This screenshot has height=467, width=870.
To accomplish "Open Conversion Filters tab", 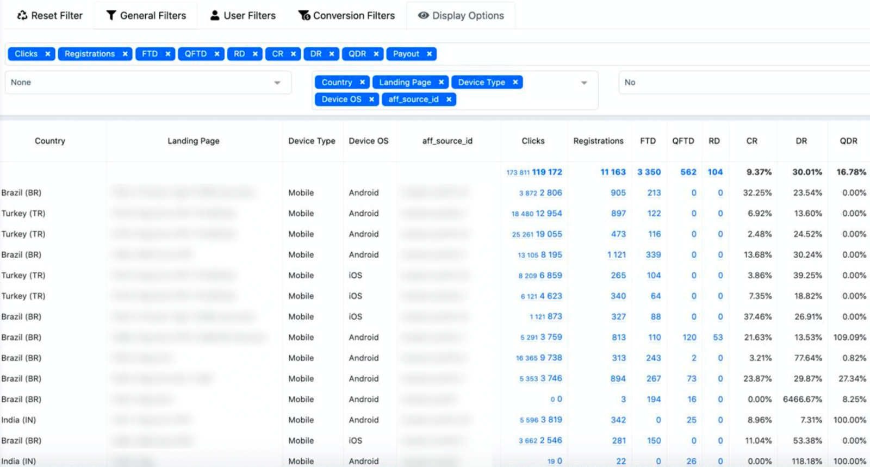I will click(346, 16).
